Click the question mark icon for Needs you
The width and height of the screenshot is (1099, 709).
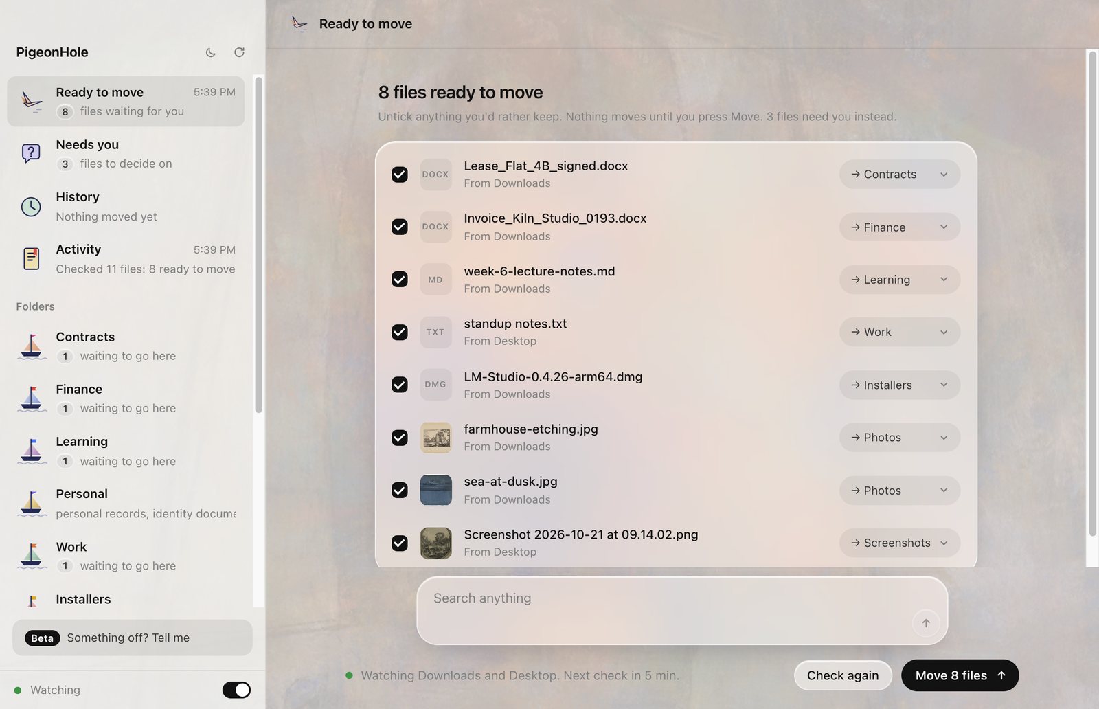tap(31, 153)
